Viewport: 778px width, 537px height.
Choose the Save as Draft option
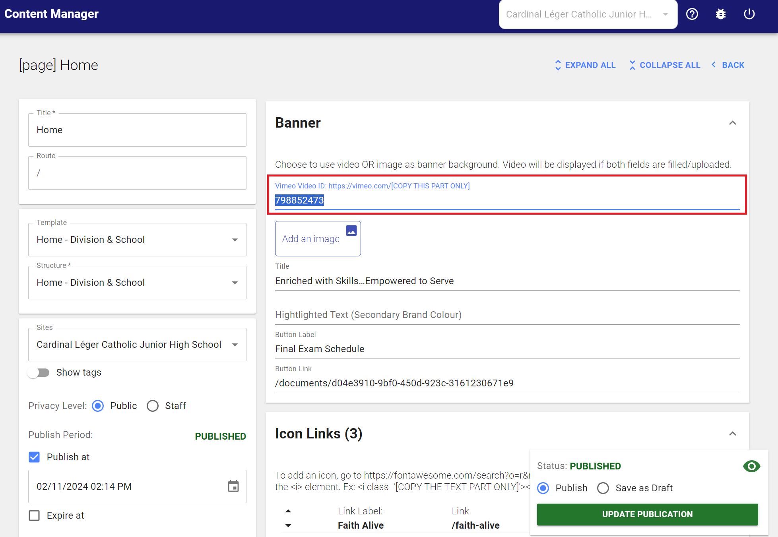pyautogui.click(x=603, y=488)
